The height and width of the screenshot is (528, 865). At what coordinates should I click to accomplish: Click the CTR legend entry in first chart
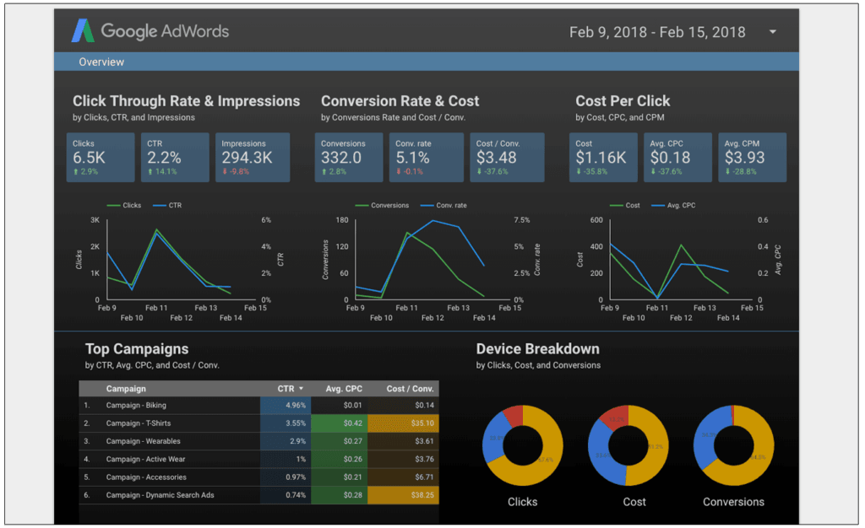click(167, 205)
